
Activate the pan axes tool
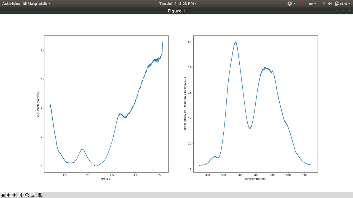[22, 195]
